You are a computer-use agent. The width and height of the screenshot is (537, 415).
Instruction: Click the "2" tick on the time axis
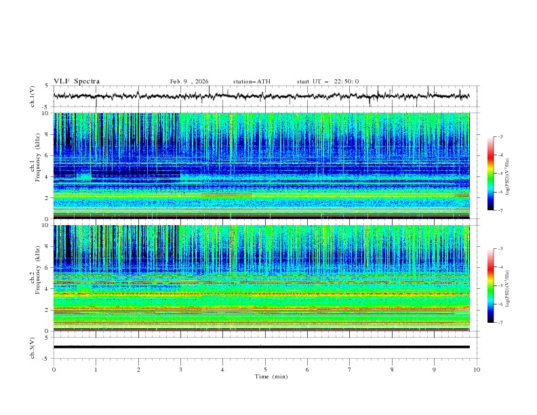pos(138,370)
